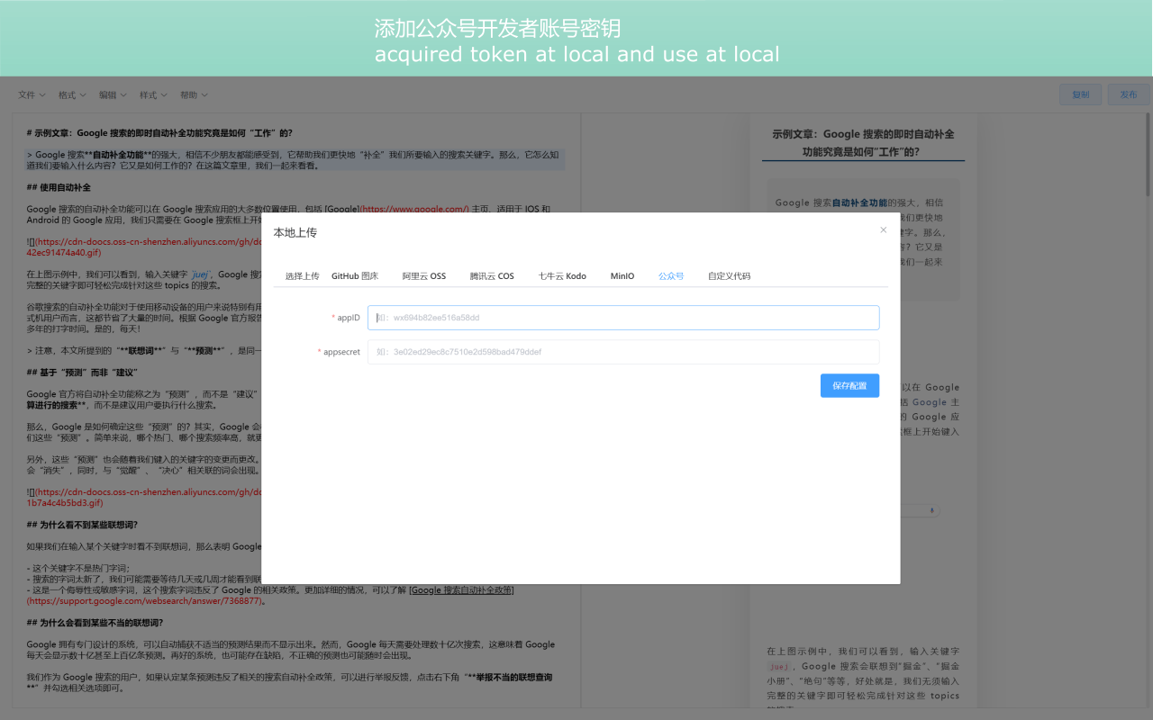
Task: Click the 发布 button in toolbar
Action: (x=1129, y=94)
